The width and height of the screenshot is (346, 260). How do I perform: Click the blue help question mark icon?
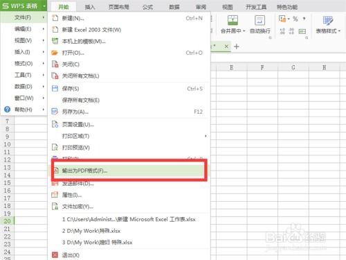tap(8, 110)
